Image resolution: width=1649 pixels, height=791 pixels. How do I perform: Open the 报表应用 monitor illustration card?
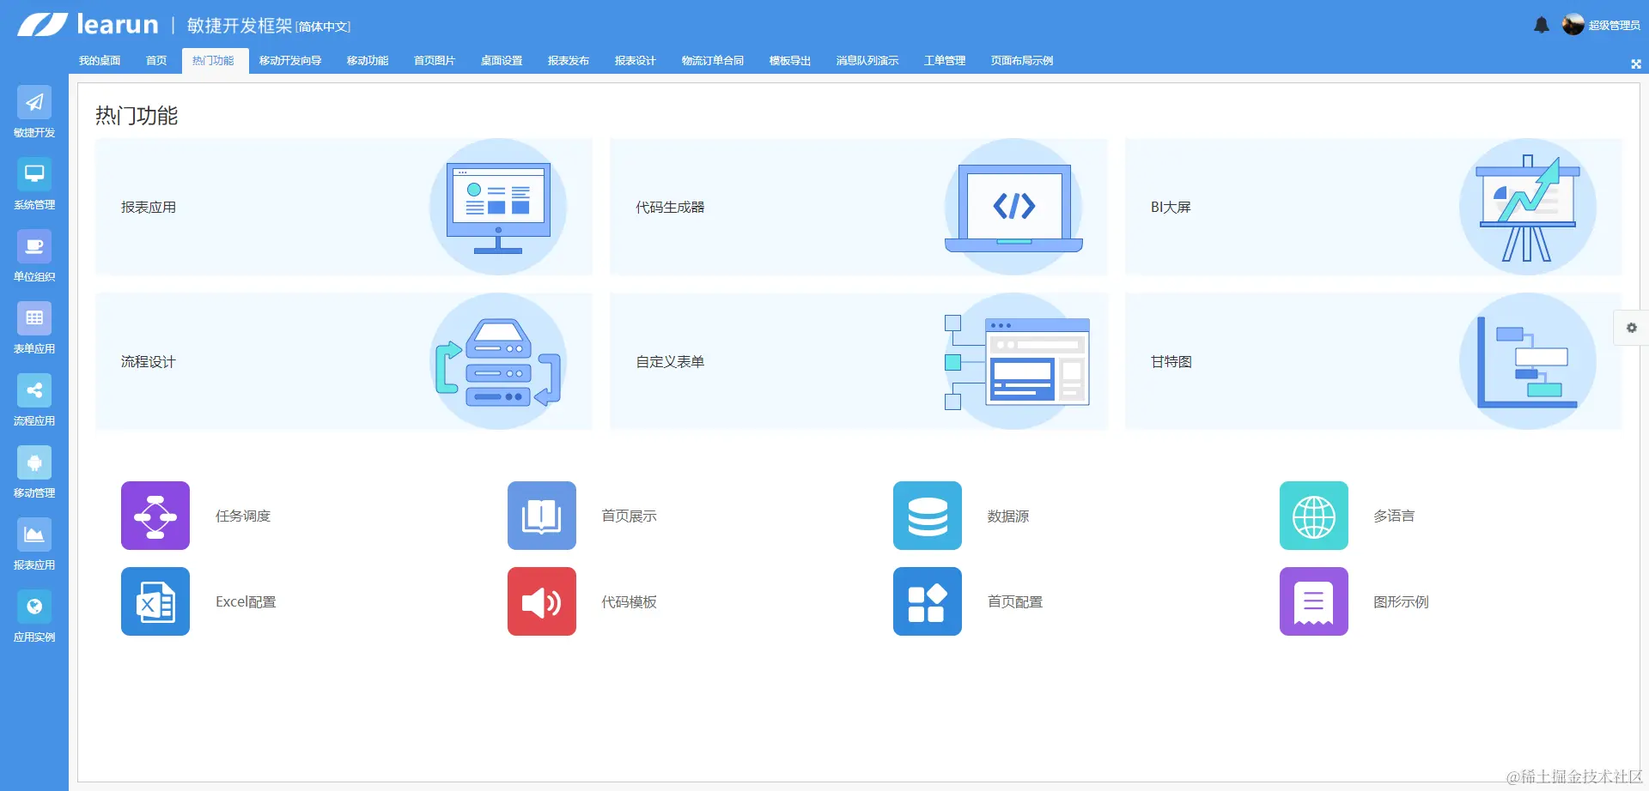point(344,207)
